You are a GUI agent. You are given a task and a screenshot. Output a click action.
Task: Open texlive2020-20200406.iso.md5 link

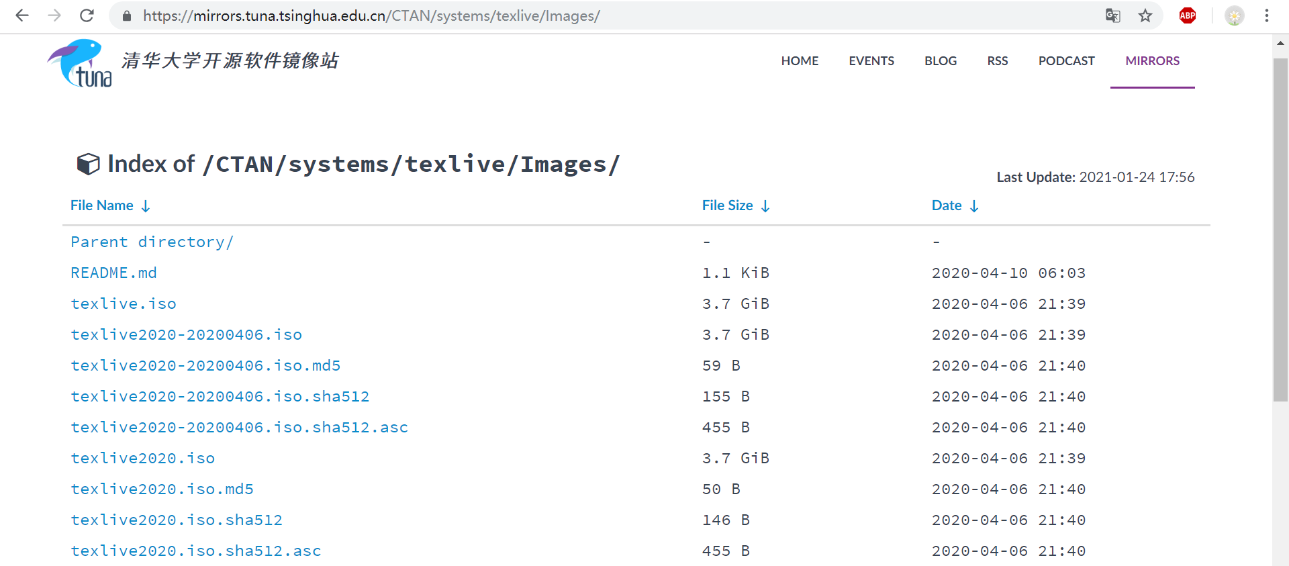tap(205, 365)
